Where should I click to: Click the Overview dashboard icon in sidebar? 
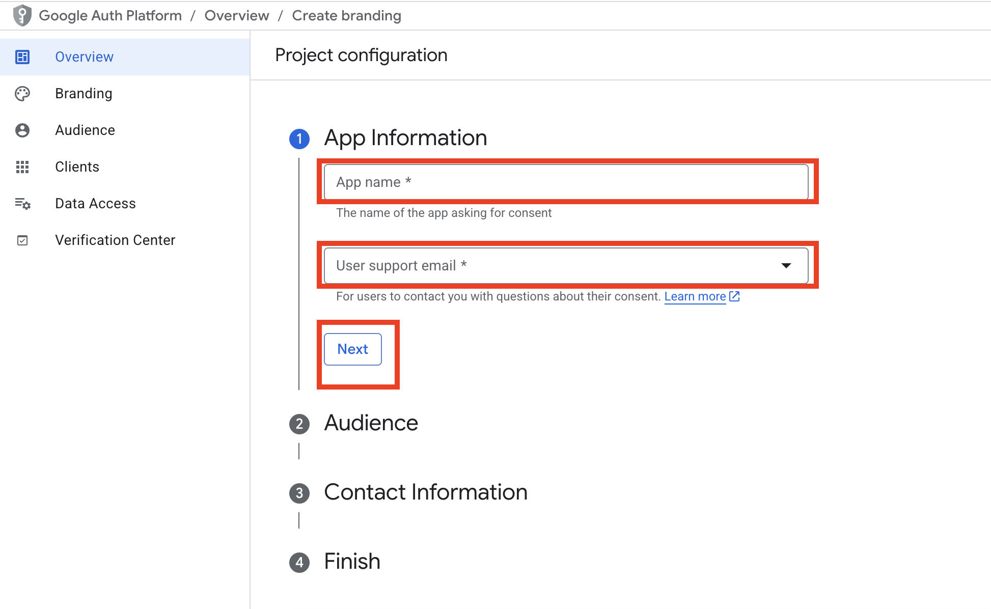tap(22, 57)
